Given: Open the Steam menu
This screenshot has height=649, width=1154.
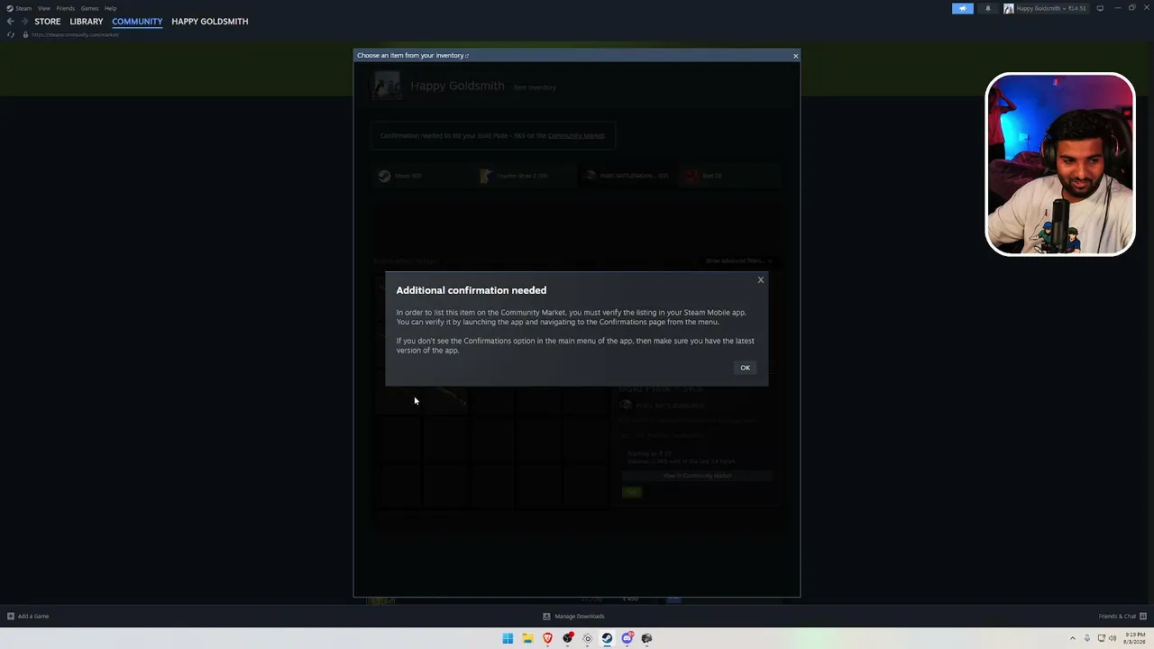Looking at the screenshot, I should pos(23,8).
